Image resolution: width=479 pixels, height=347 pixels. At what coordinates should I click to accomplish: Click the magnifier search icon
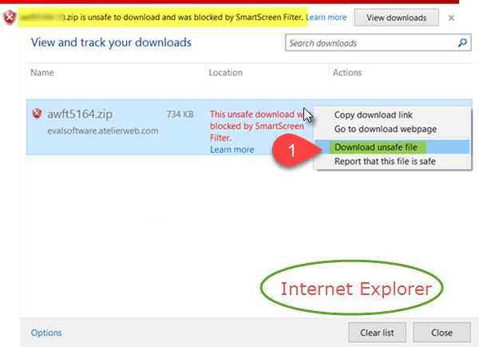(462, 42)
